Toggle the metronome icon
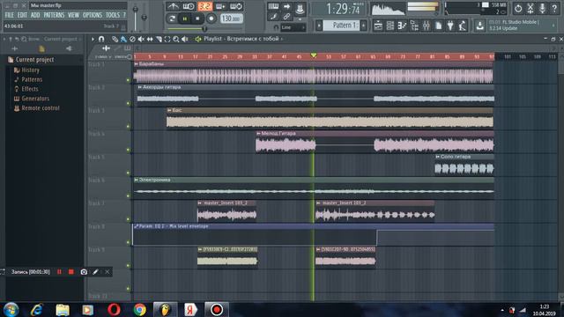 (173, 6)
